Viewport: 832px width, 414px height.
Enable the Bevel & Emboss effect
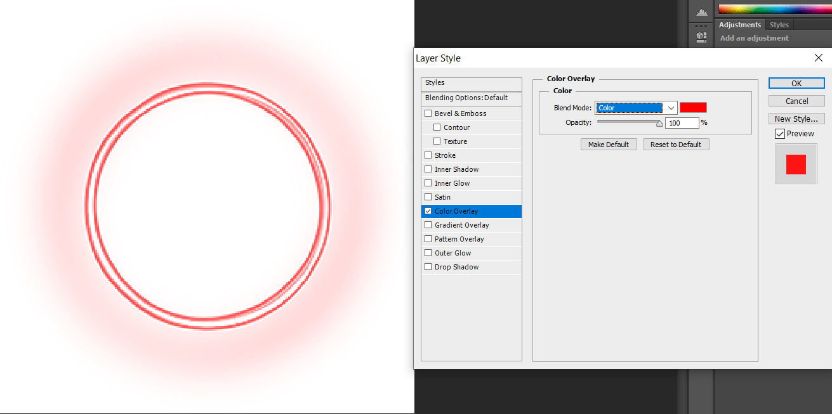428,113
